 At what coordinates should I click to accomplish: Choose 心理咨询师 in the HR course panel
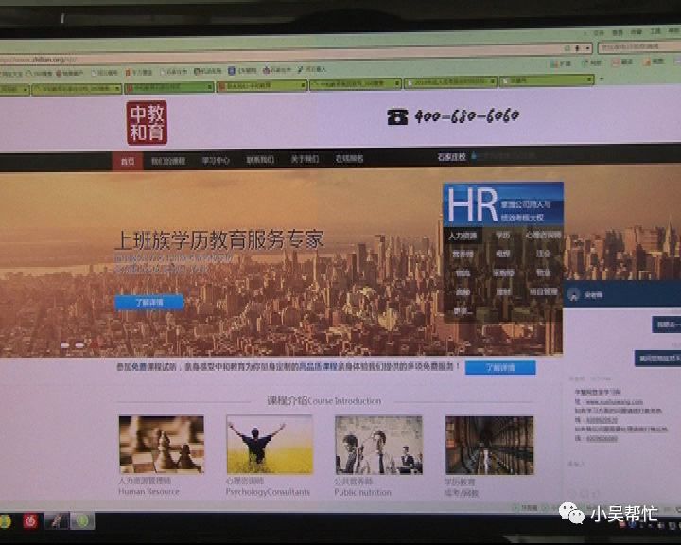click(x=543, y=235)
